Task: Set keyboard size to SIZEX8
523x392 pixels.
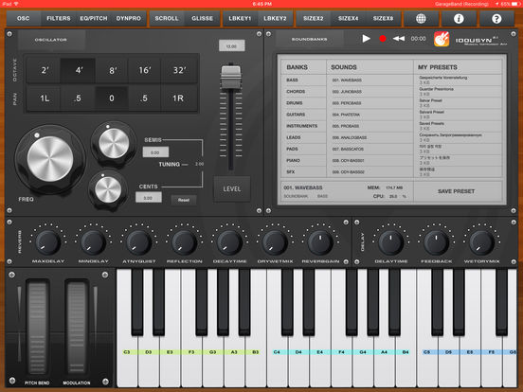Action: [383, 18]
